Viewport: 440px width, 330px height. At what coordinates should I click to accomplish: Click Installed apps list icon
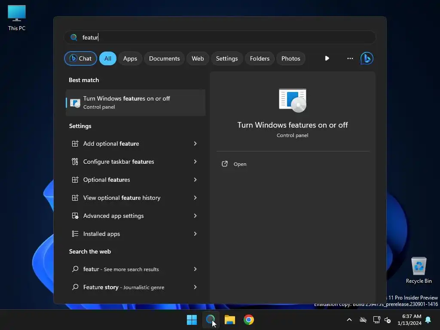75,234
